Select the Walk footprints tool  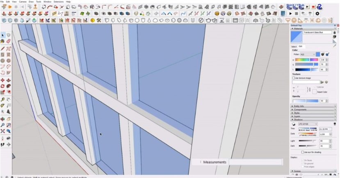(2, 144)
